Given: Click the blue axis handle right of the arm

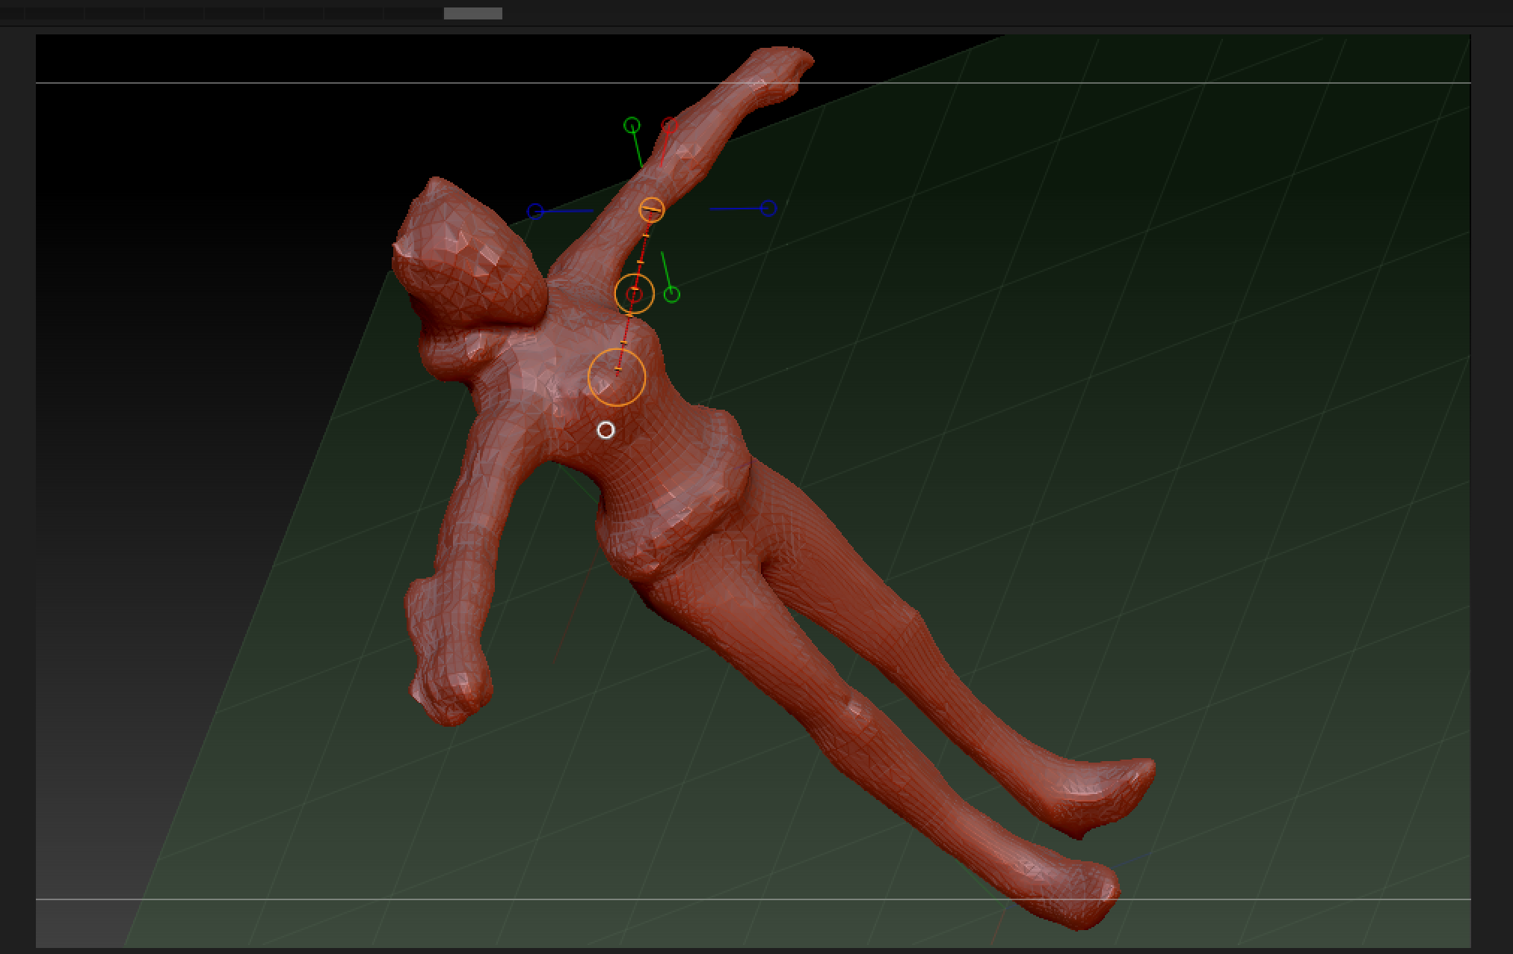Looking at the screenshot, I should 768,209.
